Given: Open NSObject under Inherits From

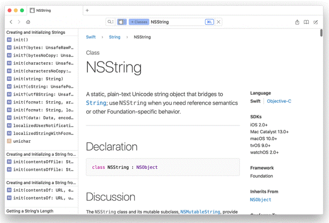Looking at the screenshot, I should click(x=261, y=200).
